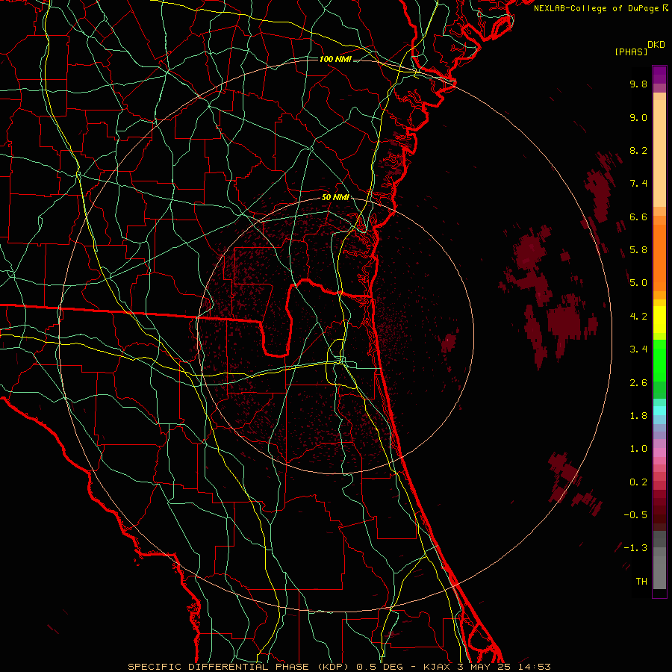The image size is (672, 672).
Task: Click the -1.3 value on color scale
Action: coord(635,548)
